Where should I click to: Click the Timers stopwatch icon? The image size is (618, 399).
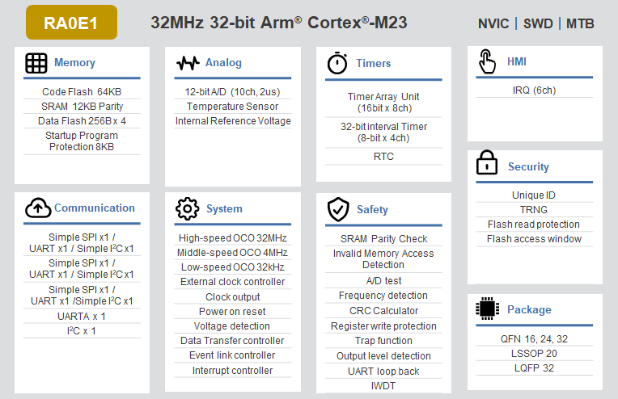pos(337,63)
